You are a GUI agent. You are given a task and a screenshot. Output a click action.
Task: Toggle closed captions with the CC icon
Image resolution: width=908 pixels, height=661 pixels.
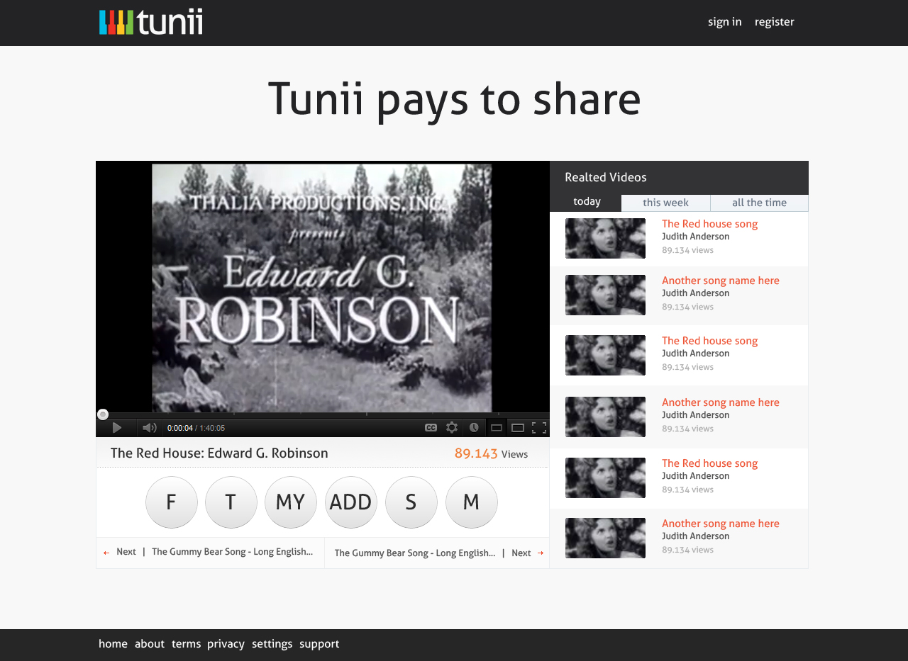tap(431, 428)
